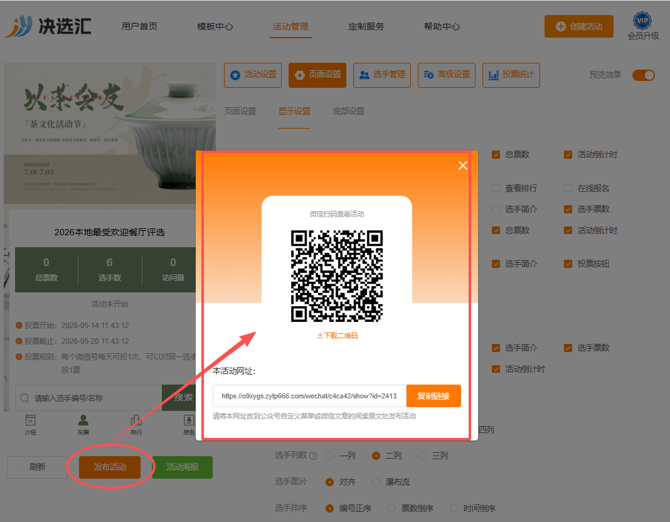This screenshot has height=522, width=670.
Task: Select 票数倒序 sorting option
Action: click(391, 508)
